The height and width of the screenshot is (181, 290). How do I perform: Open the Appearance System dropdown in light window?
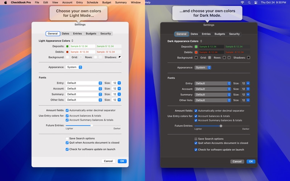(74, 67)
